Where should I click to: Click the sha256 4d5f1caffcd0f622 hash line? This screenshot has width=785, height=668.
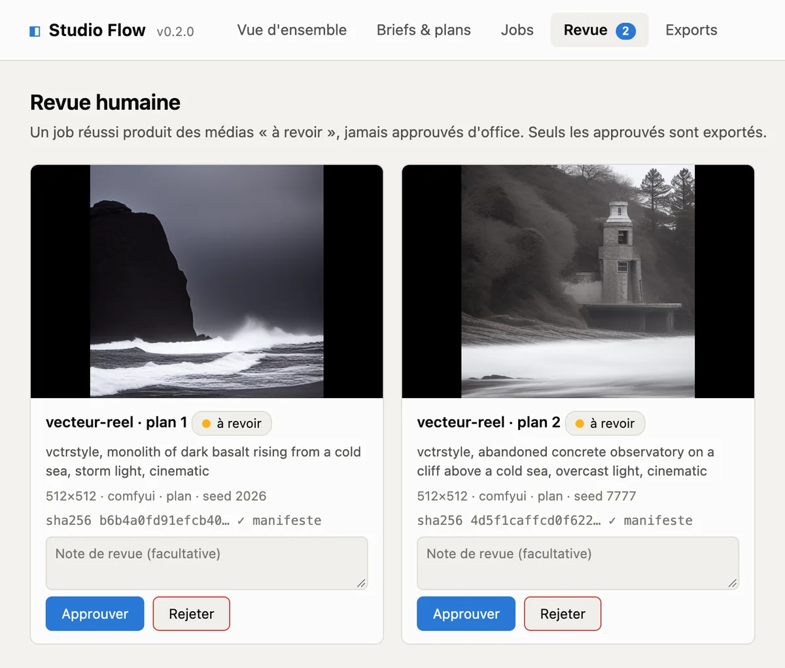555,520
